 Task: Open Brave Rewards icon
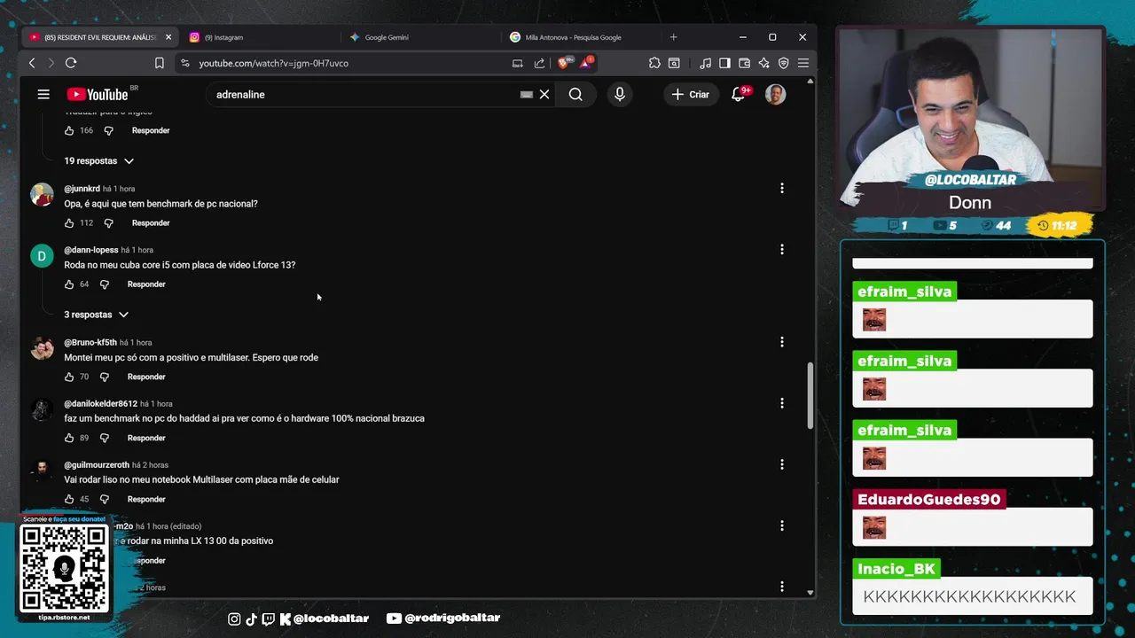[x=587, y=63]
